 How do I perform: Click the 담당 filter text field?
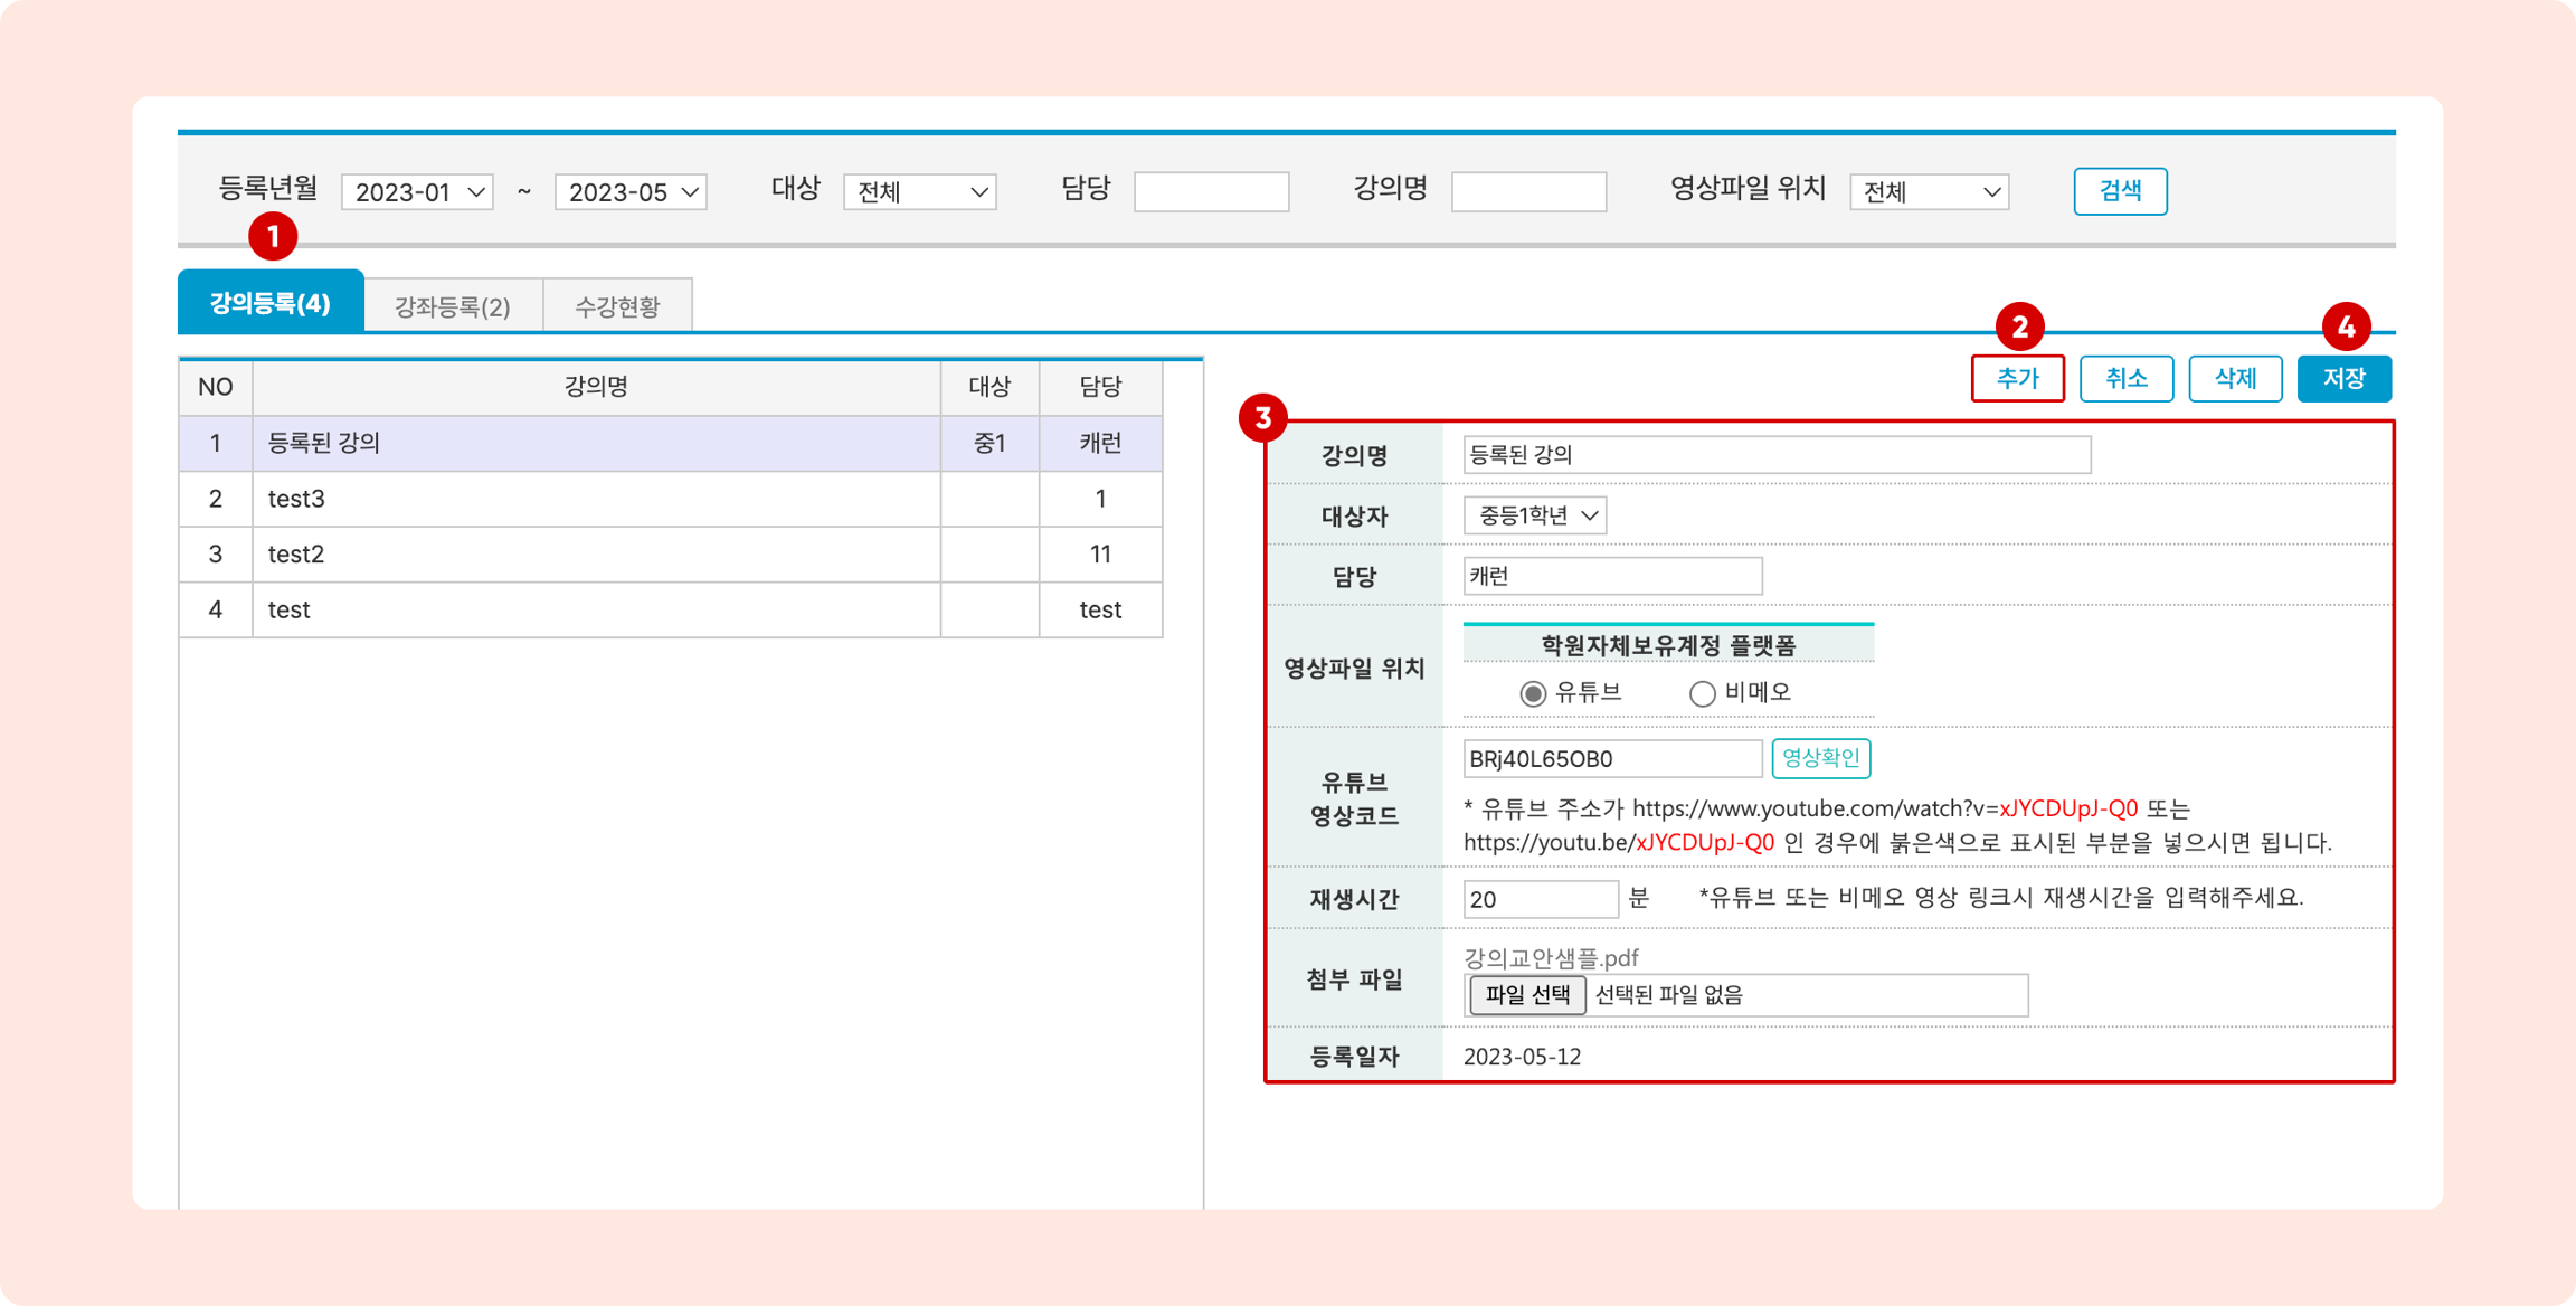pyautogui.click(x=1210, y=192)
